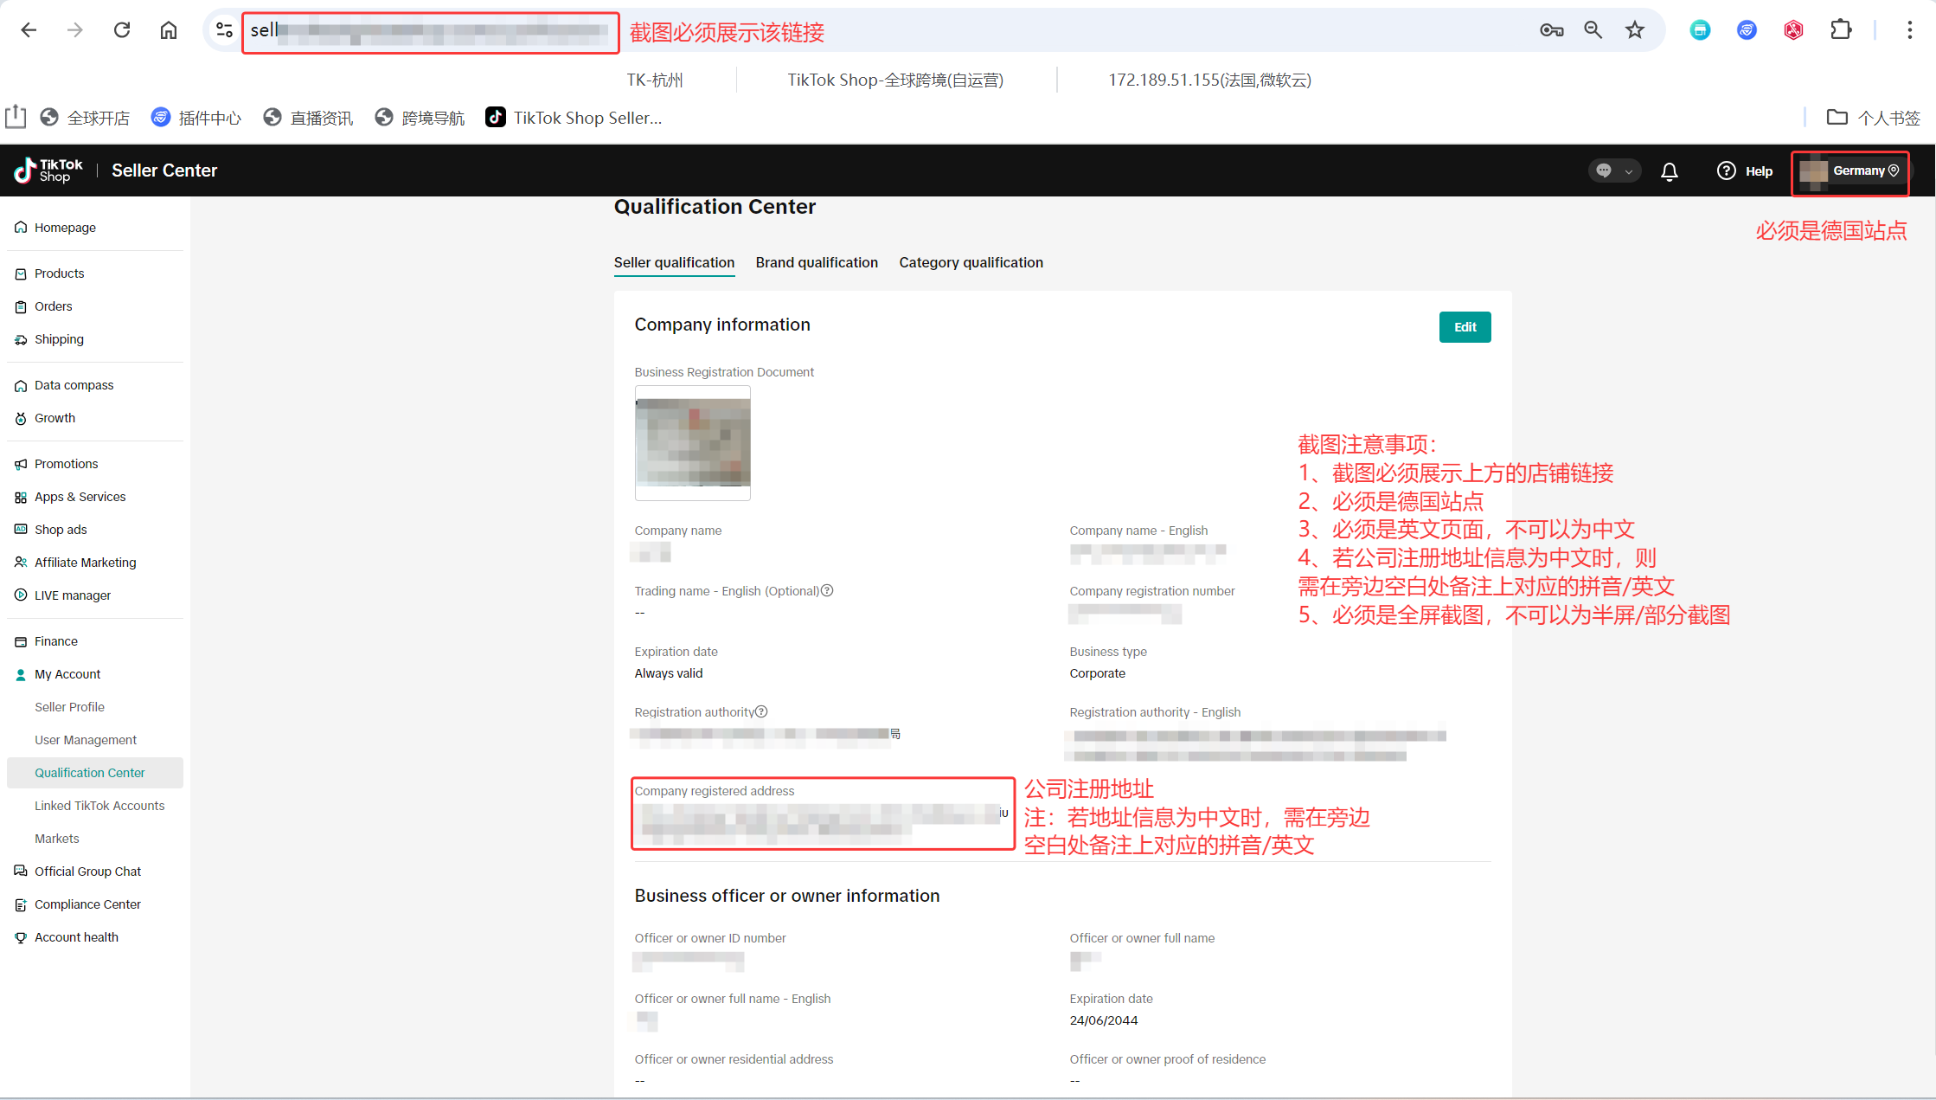Click the 24/06/2044 expiration date value
The height and width of the screenshot is (1100, 1936).
point(1104,1020)
